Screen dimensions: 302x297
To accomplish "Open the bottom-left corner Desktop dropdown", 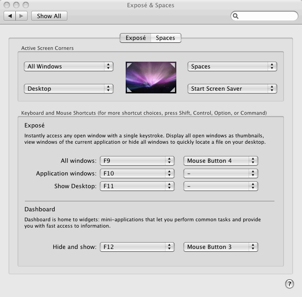I will point(68,88).
